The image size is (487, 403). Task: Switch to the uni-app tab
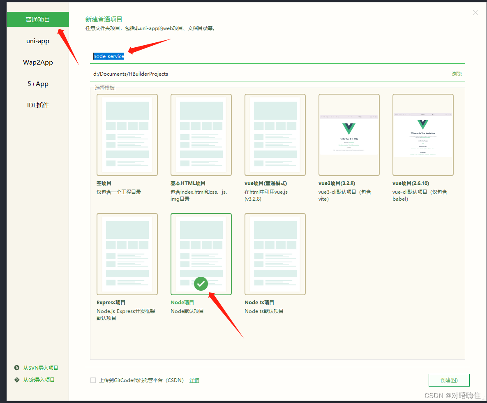coord(38,41)
